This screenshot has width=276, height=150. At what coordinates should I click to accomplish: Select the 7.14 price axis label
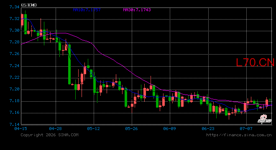coord(15,125)
